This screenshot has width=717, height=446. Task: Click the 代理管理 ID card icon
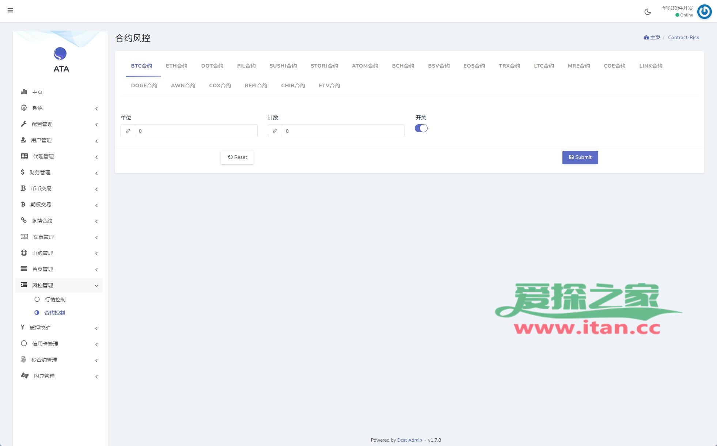click(24, 156)
